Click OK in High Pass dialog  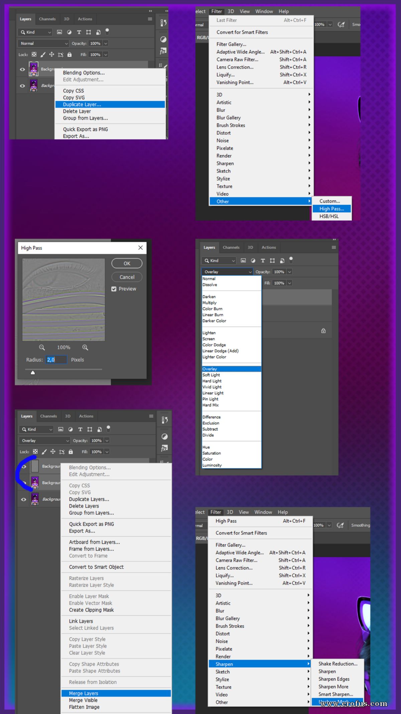pos(127,263)
